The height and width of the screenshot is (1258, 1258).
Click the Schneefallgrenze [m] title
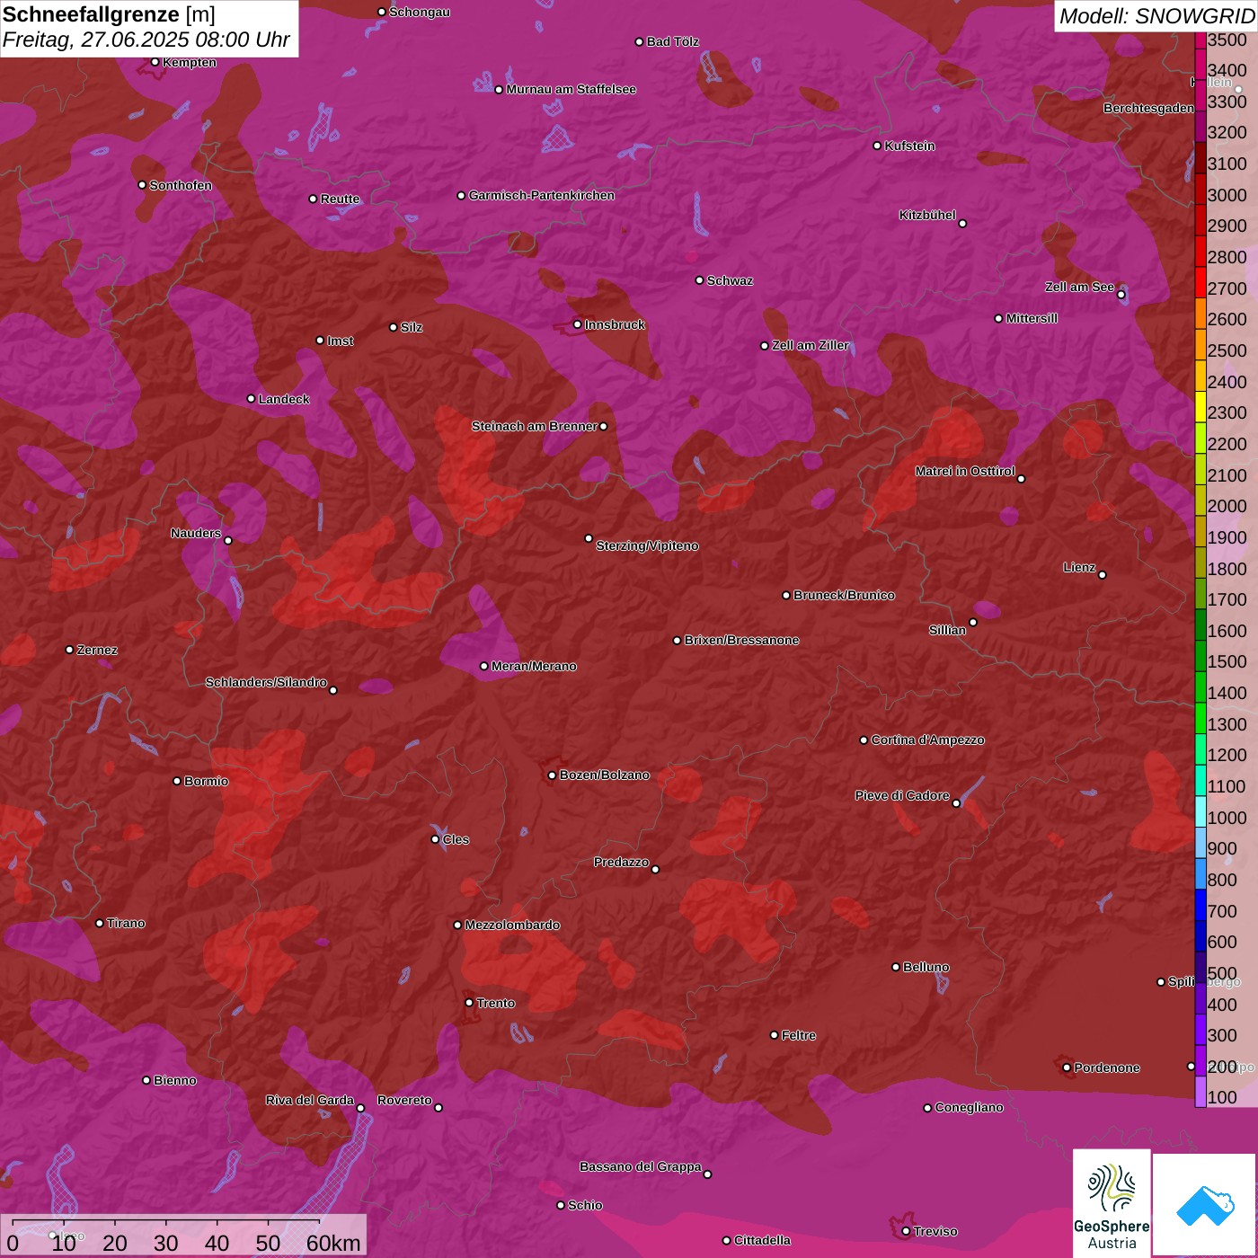pyautogui.click(x=109, y=14)
